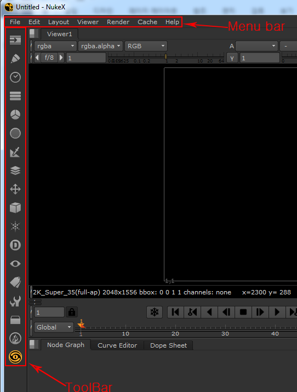Toggle the frame range lock
The height and width of the screenshot is (392, 297).
point(72,312)
